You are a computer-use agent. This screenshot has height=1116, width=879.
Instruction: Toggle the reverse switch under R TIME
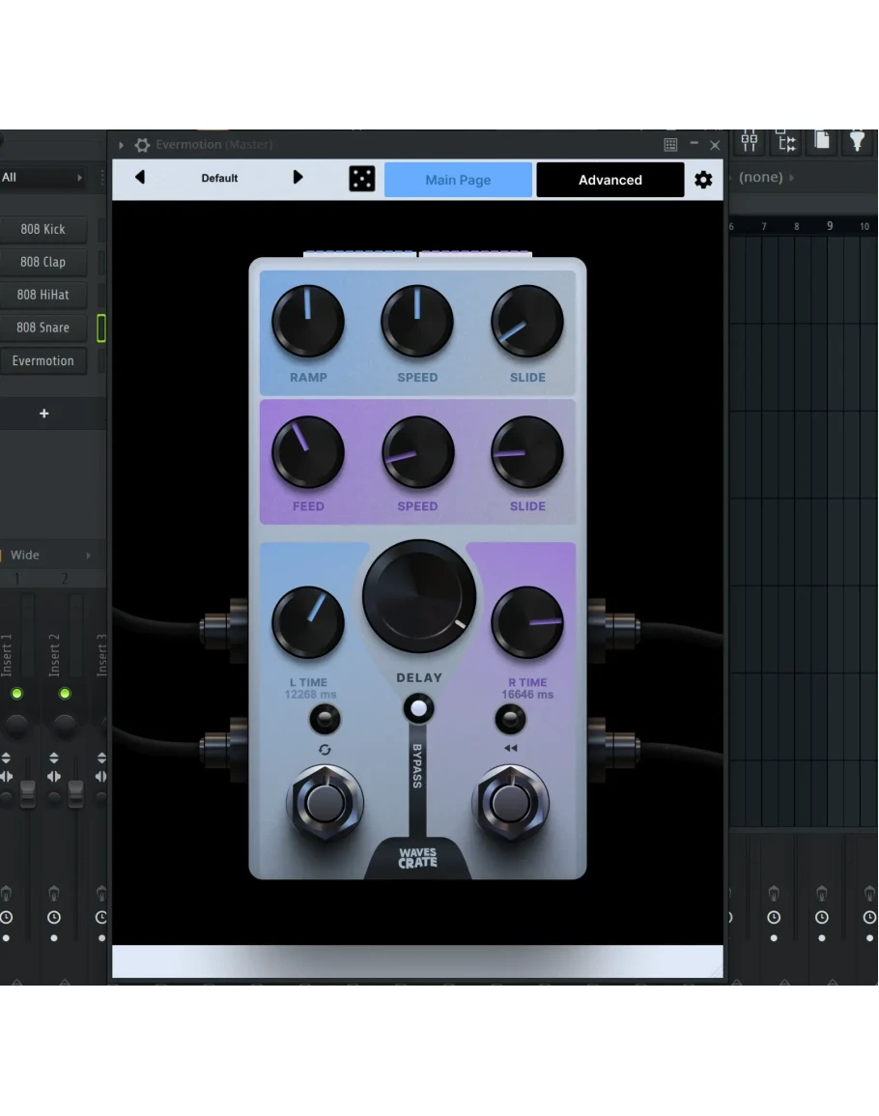[510, 719]
